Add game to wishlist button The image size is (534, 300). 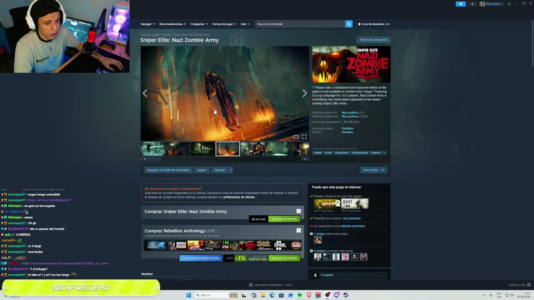(168, 170)
